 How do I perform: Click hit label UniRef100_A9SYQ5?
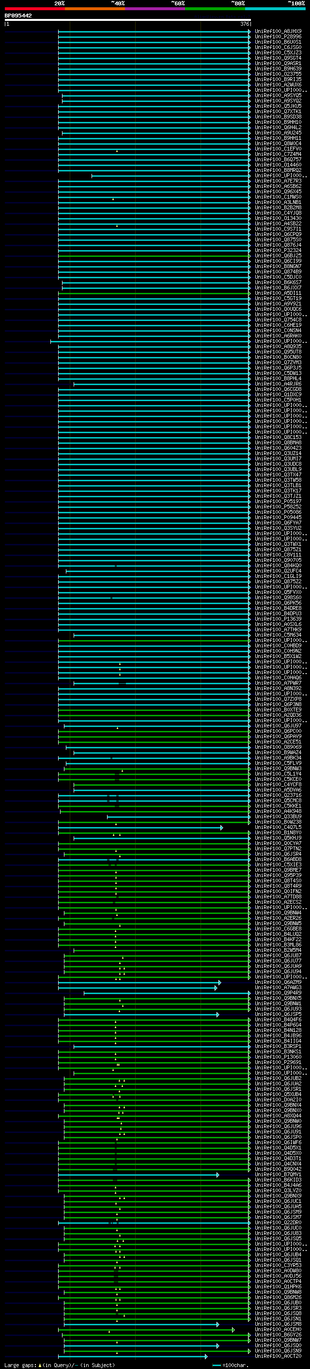pos(278,96)
